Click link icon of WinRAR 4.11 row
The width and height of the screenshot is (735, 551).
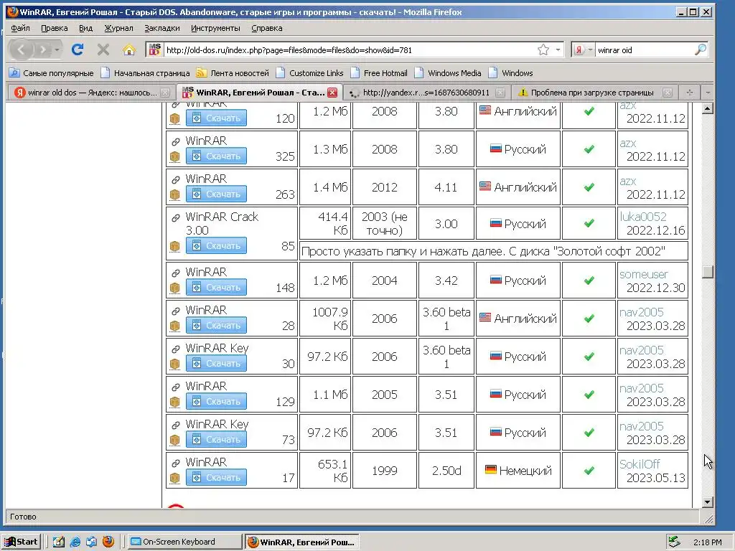click(x=175, y=179)
